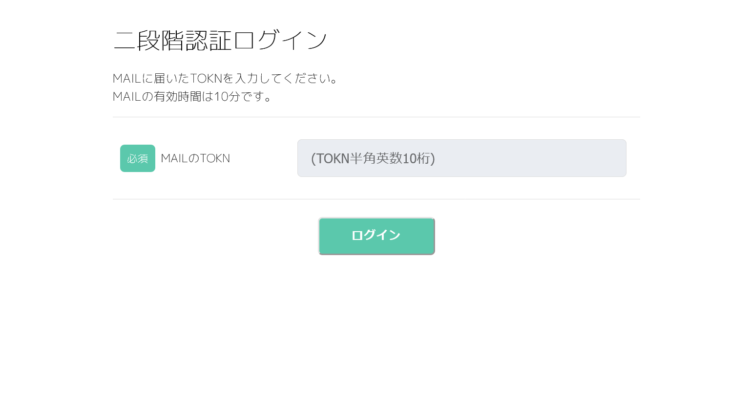Viewport: 752px width, 411px height.
Task: Click the word MAIL in the validity notice
Action: tap(126, 96)
